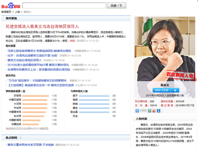Open the 人物 breadcrumb link
Viewport: 198px width, 148px height.
pos(18,12)
